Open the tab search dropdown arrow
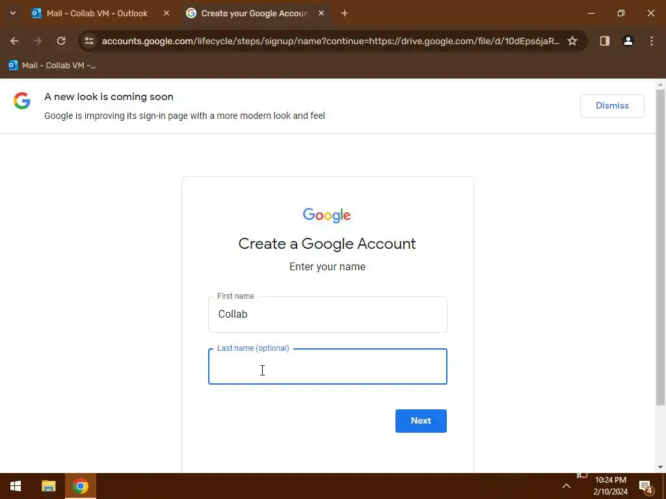 tap(13, 13)
